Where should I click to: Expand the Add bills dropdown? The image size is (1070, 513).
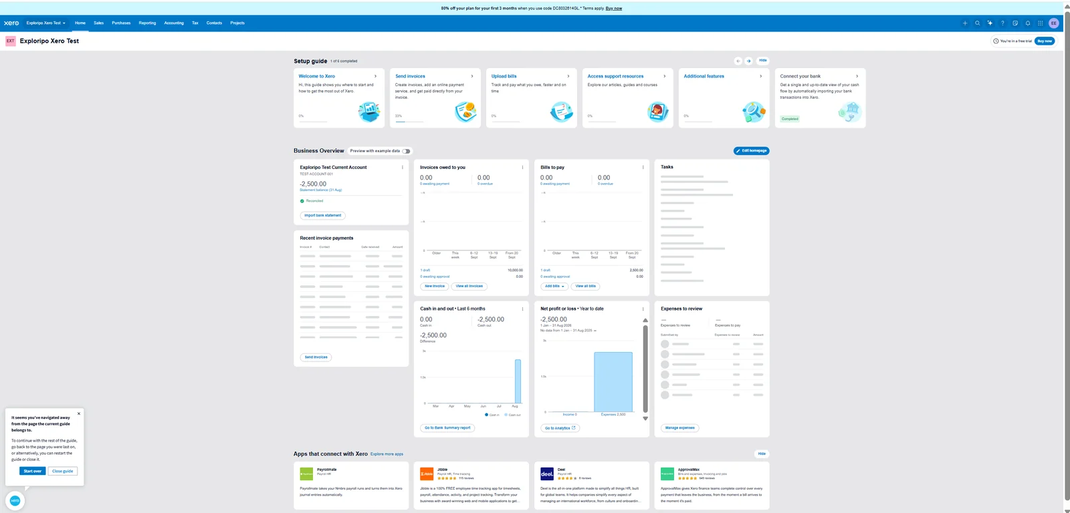[x=554, y=286]
